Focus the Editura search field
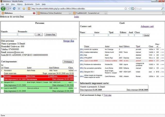The height and width of the screenshot is (117, 165). (124, 35)
